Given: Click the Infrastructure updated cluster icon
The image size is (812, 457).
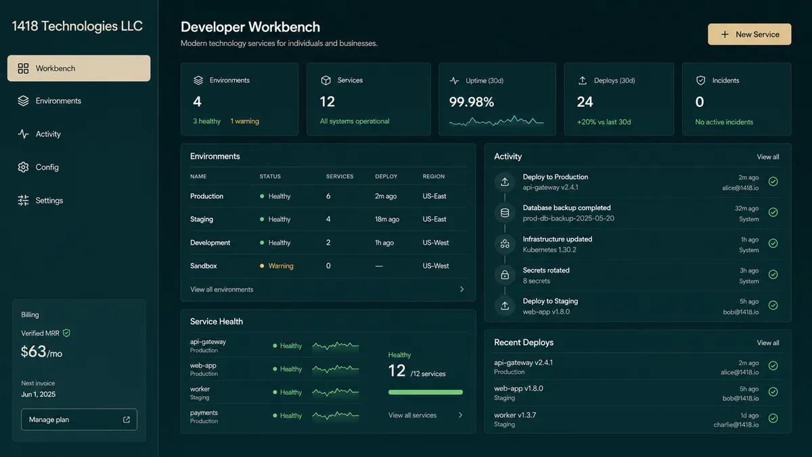Looking at the screenshot, I should coord(505,244).
